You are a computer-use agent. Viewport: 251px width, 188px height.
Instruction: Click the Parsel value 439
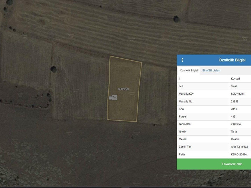click(x=233, y=117)
